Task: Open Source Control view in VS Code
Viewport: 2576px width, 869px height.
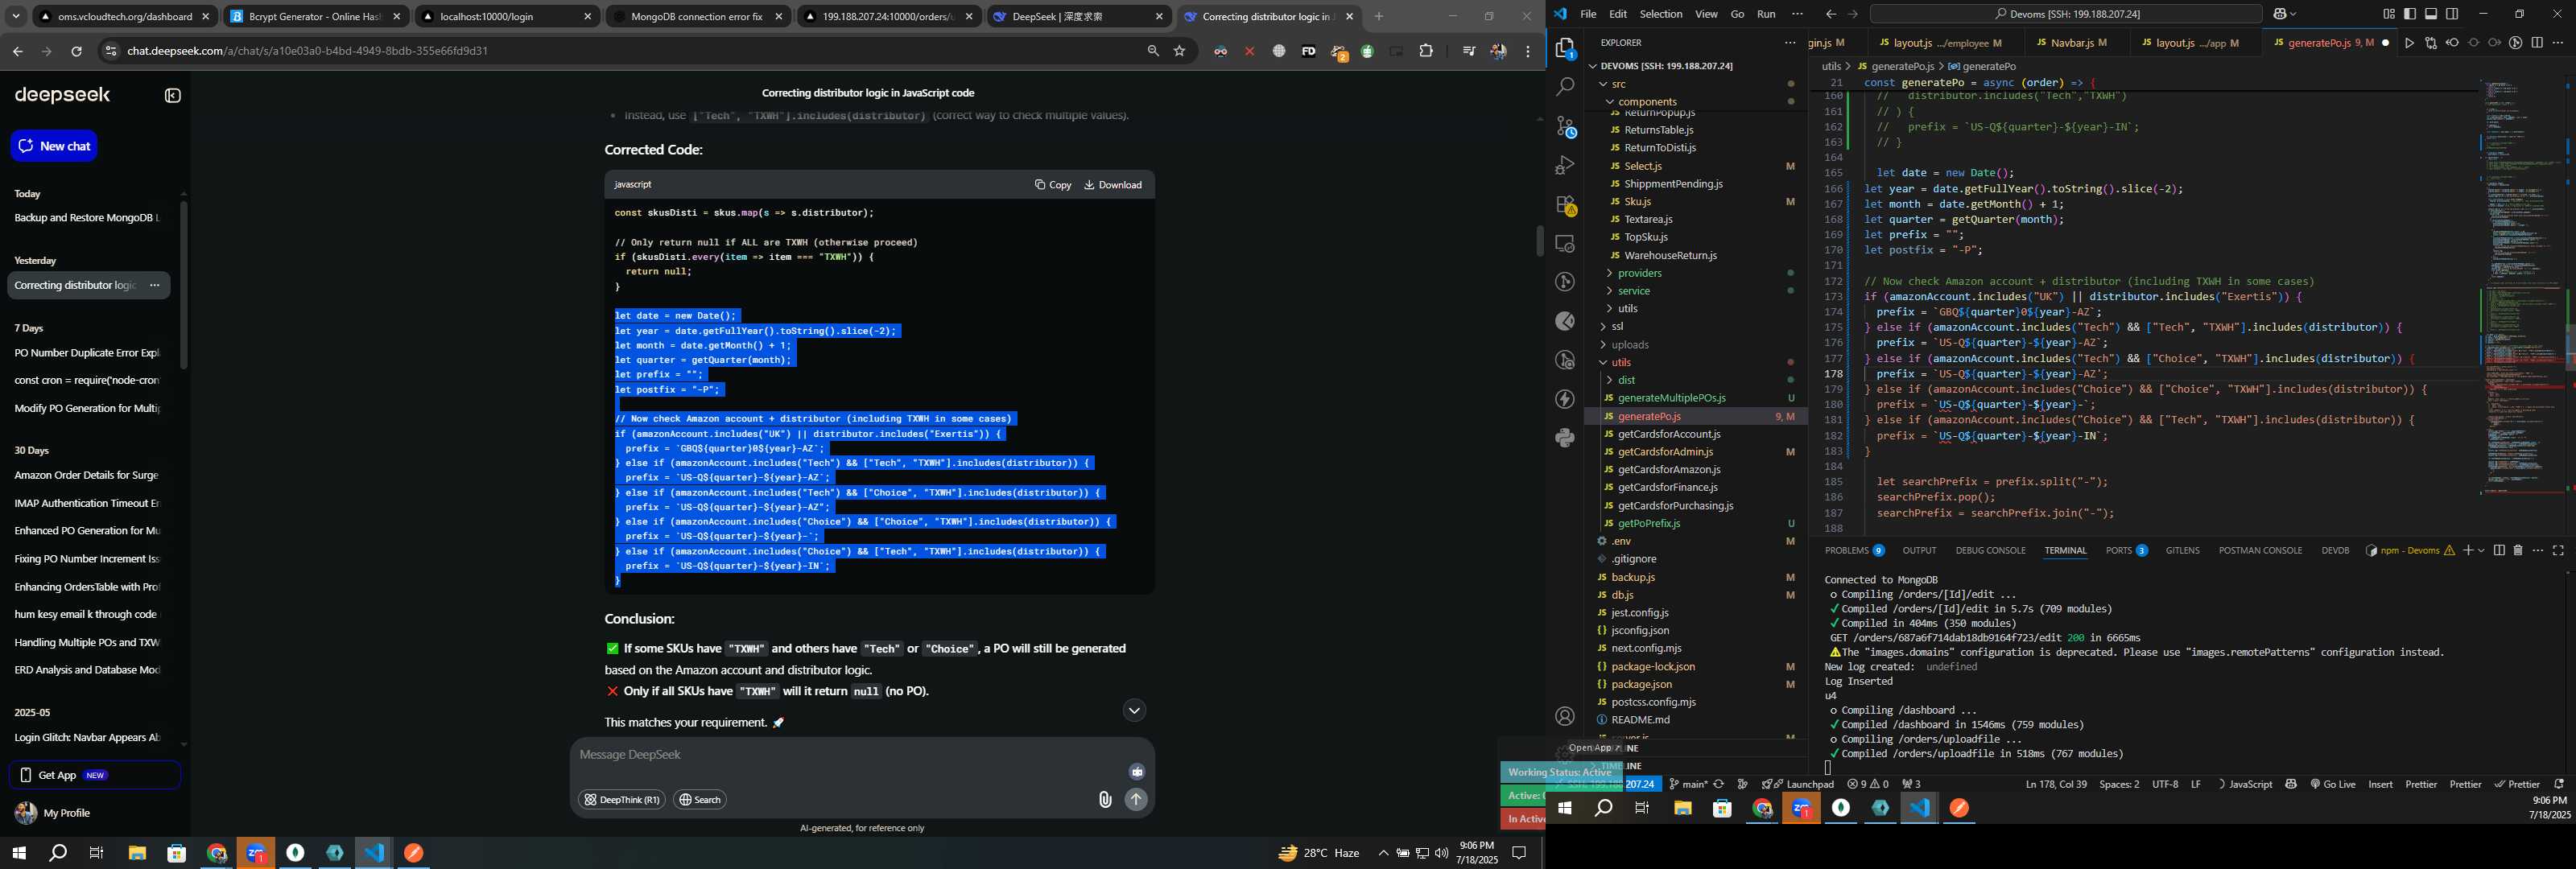Action: coord(1565,127)
